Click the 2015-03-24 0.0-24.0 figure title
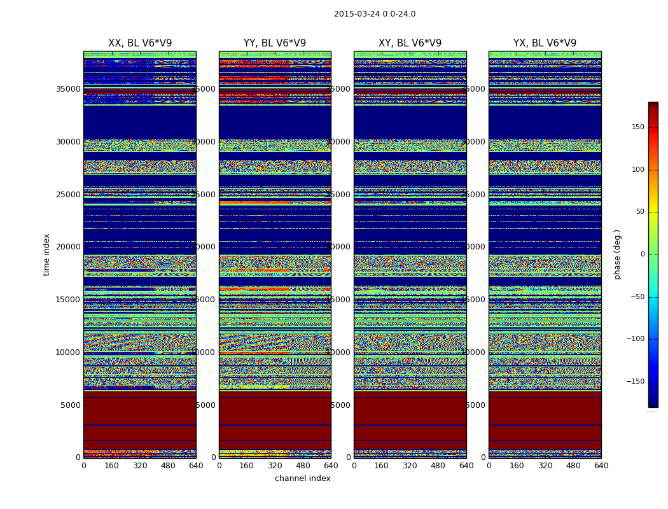 375,14
